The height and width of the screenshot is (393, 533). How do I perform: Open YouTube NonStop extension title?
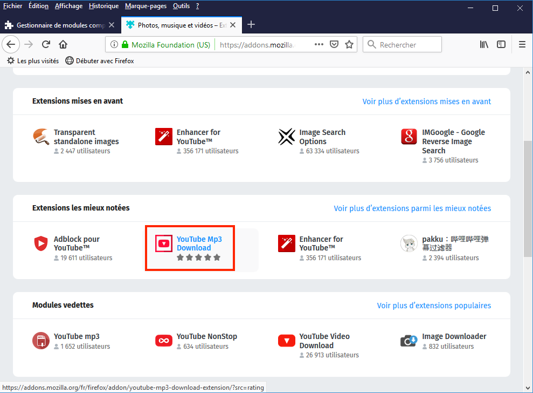[x=206, y=336]
